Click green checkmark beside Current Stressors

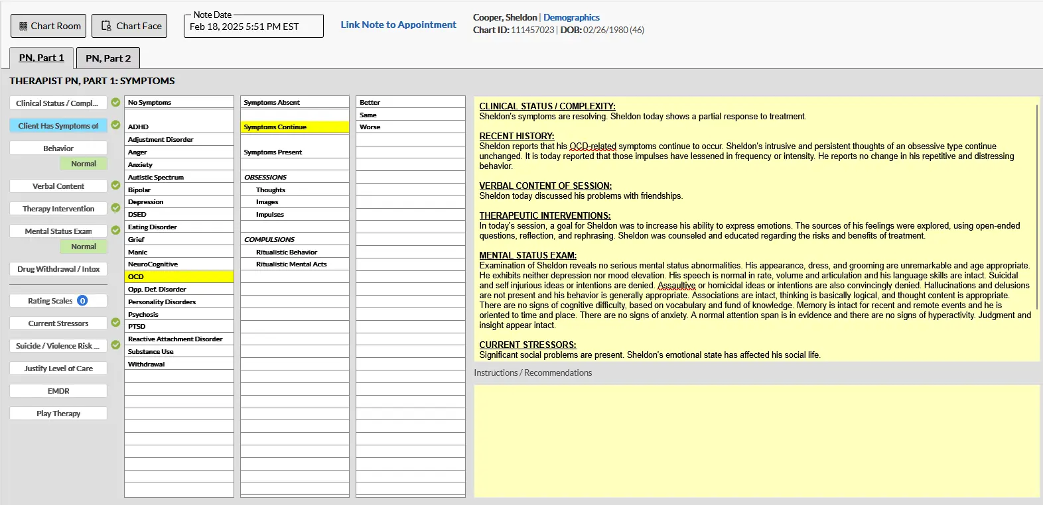115,323
